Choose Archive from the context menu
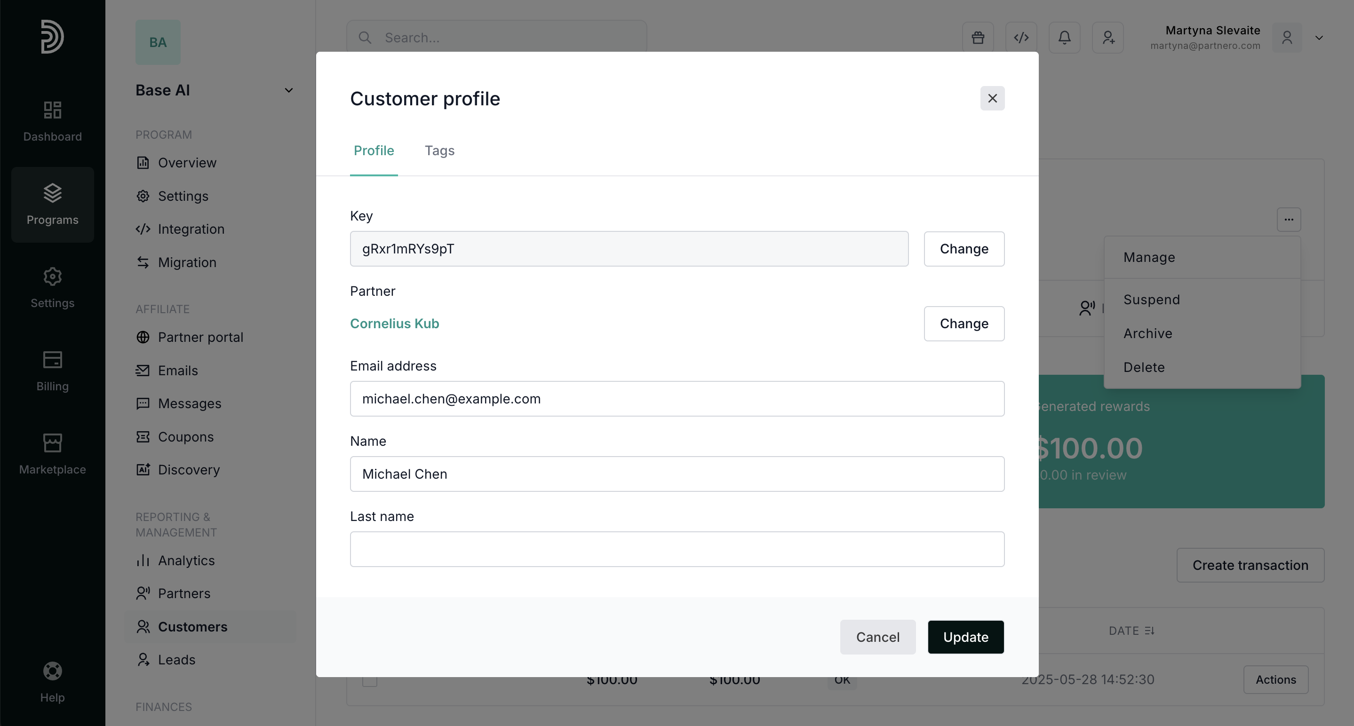The image size is (1354, 726). click(1147, 333)
